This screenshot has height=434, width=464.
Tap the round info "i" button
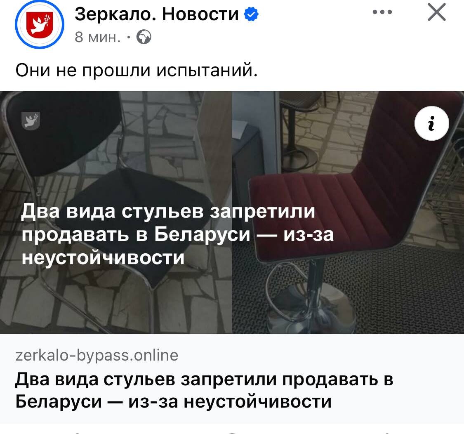pos(432,123)
